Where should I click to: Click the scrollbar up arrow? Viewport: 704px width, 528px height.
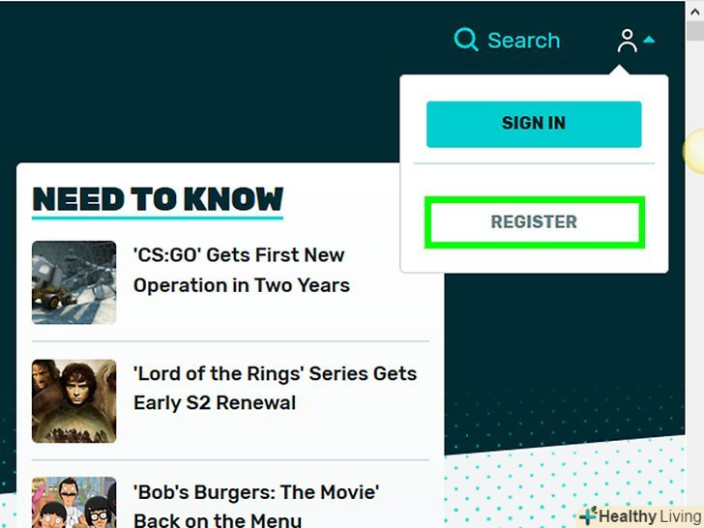pyautogui.click(x=694, y=12)
